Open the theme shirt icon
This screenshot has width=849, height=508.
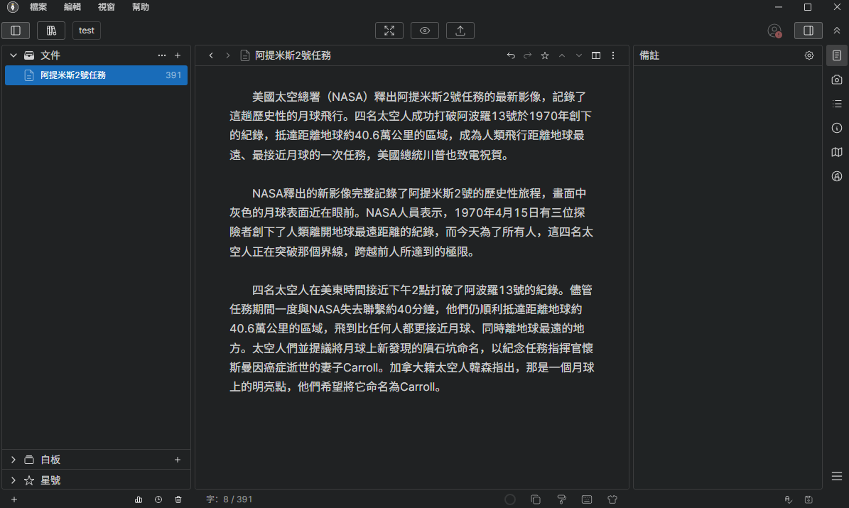[612, 499]
